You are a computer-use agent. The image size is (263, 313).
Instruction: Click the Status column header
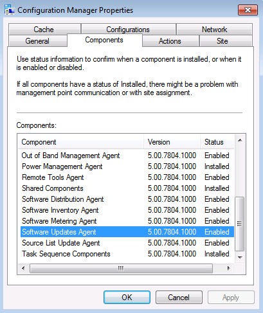[x=217, y=142]
